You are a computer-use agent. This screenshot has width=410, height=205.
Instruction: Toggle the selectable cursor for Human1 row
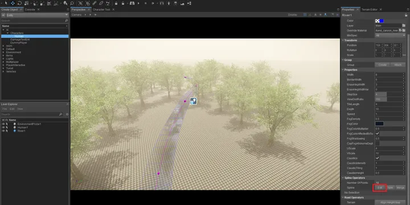(7, 128)
